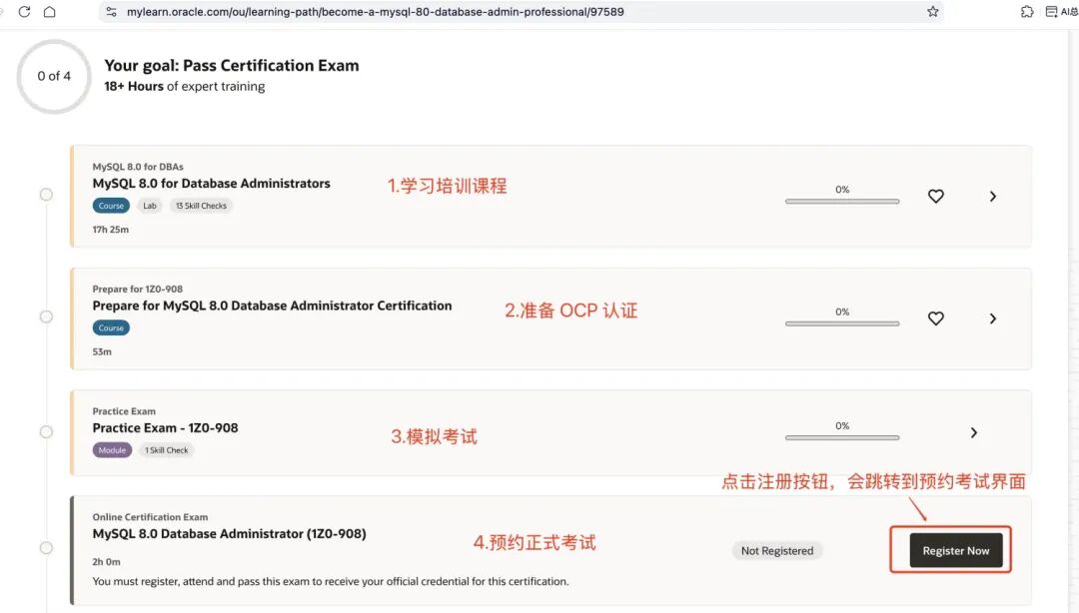Screen dimensions: 1079x613
Task: Bookmark the page with the star icon
Action: click(933, 11)
